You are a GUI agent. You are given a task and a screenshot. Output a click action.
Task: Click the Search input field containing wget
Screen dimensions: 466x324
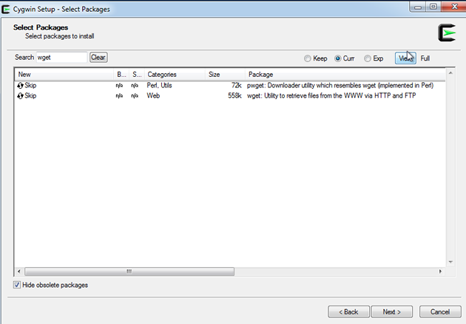click(x=62, y=58)
